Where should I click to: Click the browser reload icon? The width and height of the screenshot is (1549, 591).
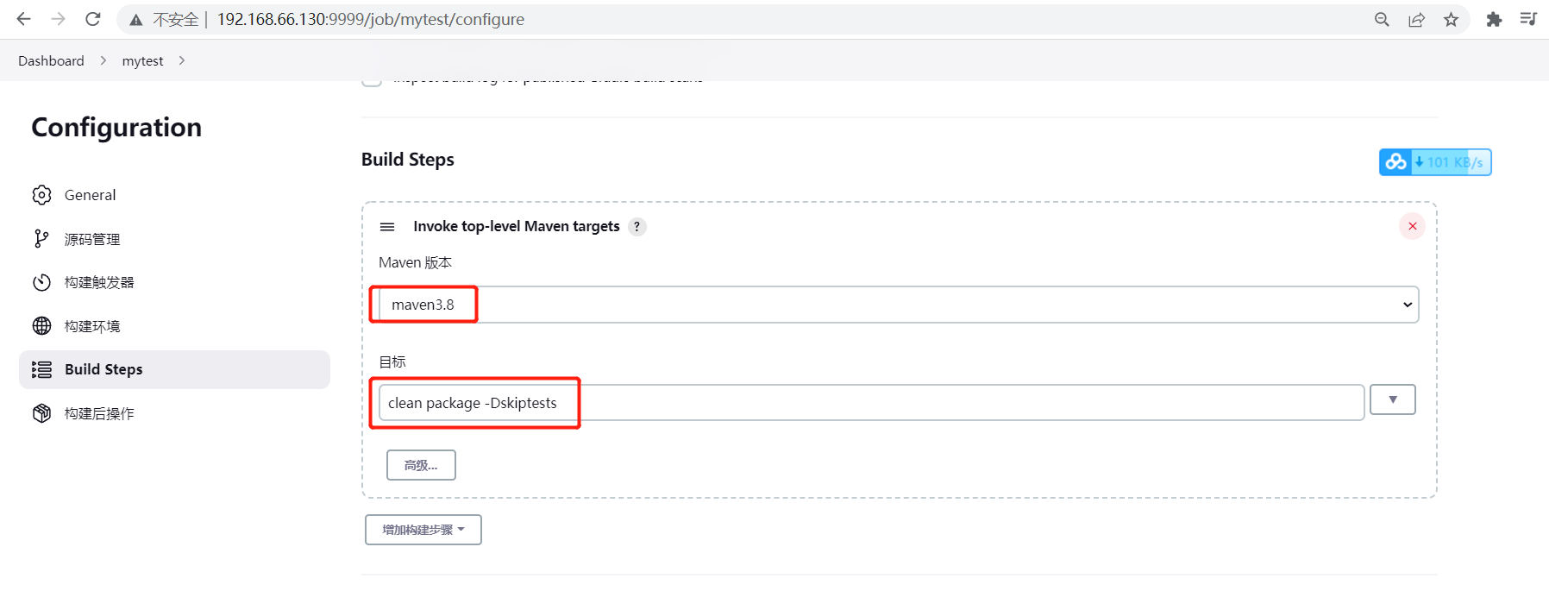93,19
